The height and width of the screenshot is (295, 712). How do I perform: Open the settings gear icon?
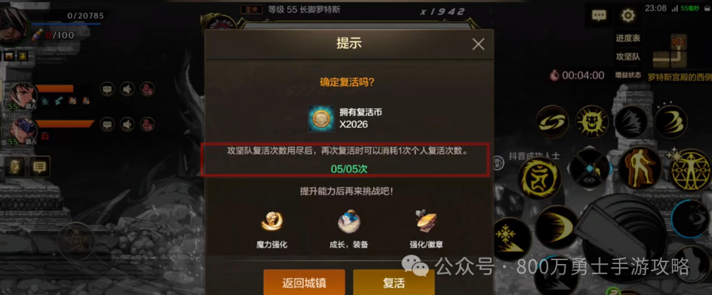coord(628,16)
